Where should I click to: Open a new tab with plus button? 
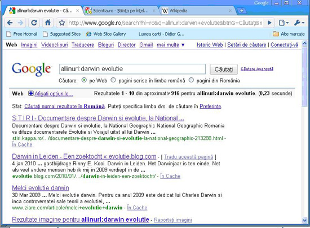[242, 11]
